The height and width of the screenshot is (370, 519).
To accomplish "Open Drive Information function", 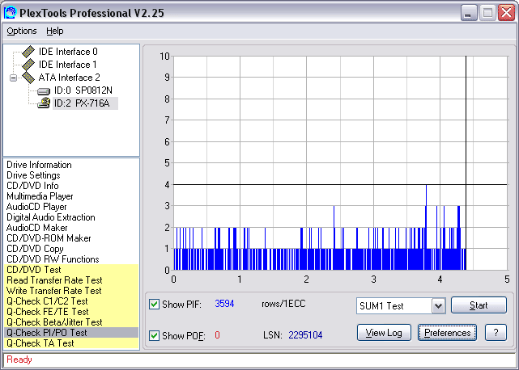I will pyautogui.click(x=39, y=165).
